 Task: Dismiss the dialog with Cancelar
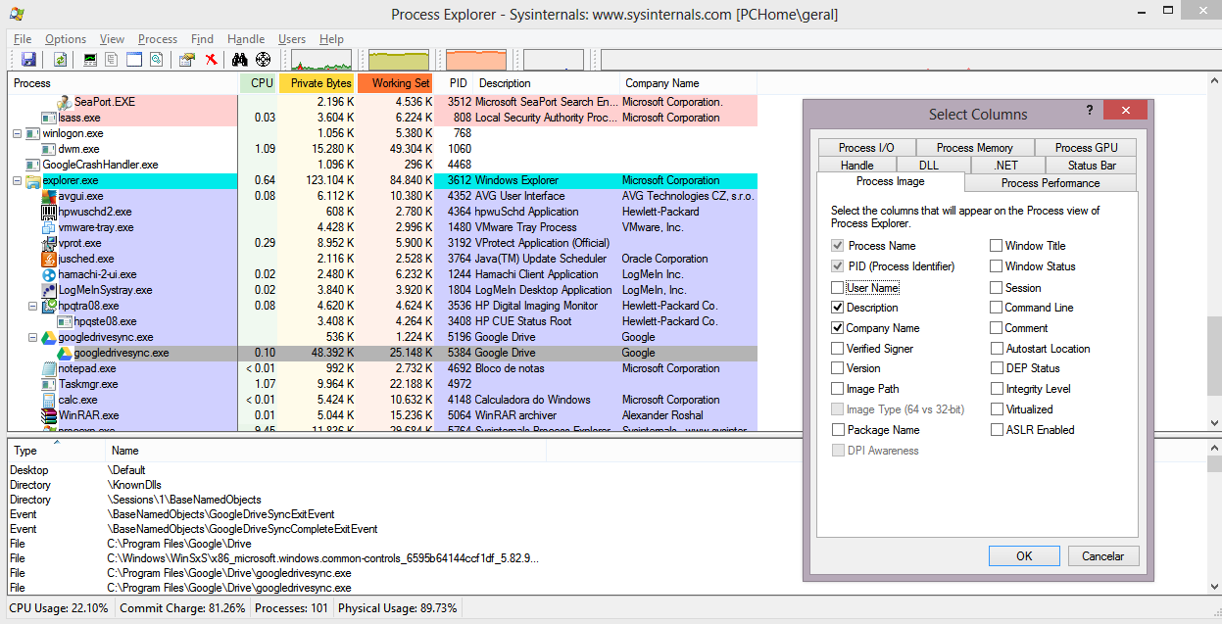point(1103,555)
